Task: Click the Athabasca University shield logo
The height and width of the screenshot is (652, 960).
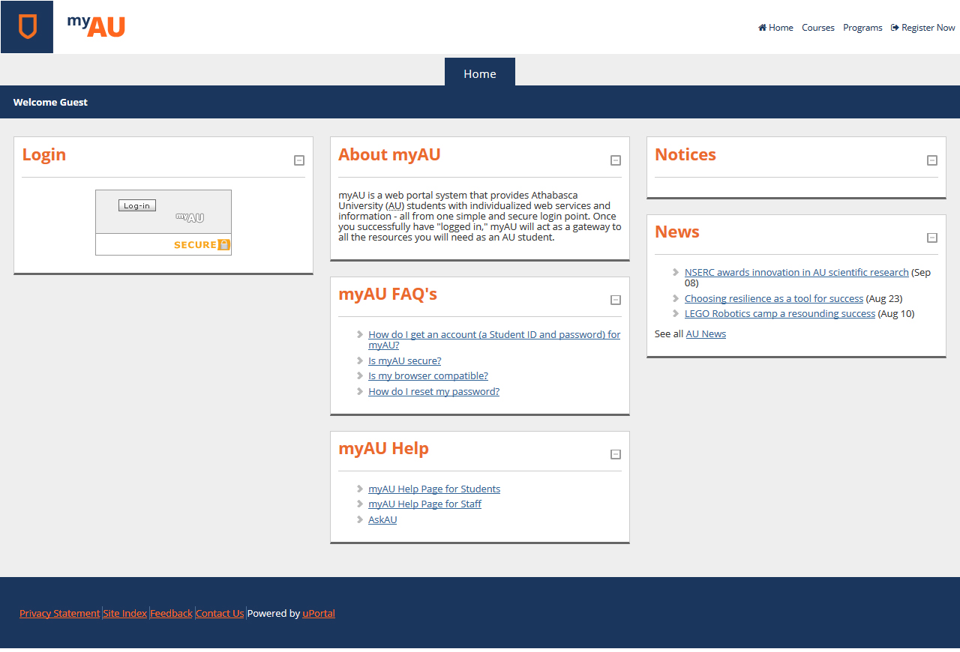Action: click(27, 27)
